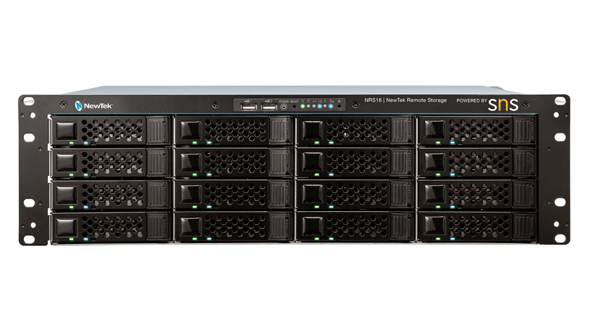Image resolution: width=596 pixels, height=319 pixels.
Task: Click the unlit network 1 LED
Action: [313, 106]
